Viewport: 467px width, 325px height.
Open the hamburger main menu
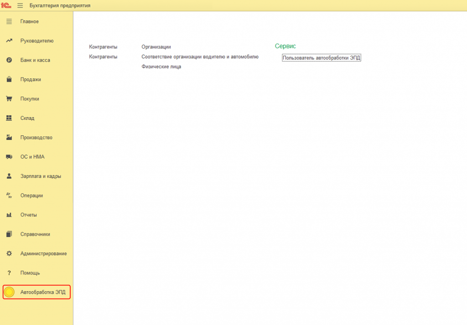[20, 5]
